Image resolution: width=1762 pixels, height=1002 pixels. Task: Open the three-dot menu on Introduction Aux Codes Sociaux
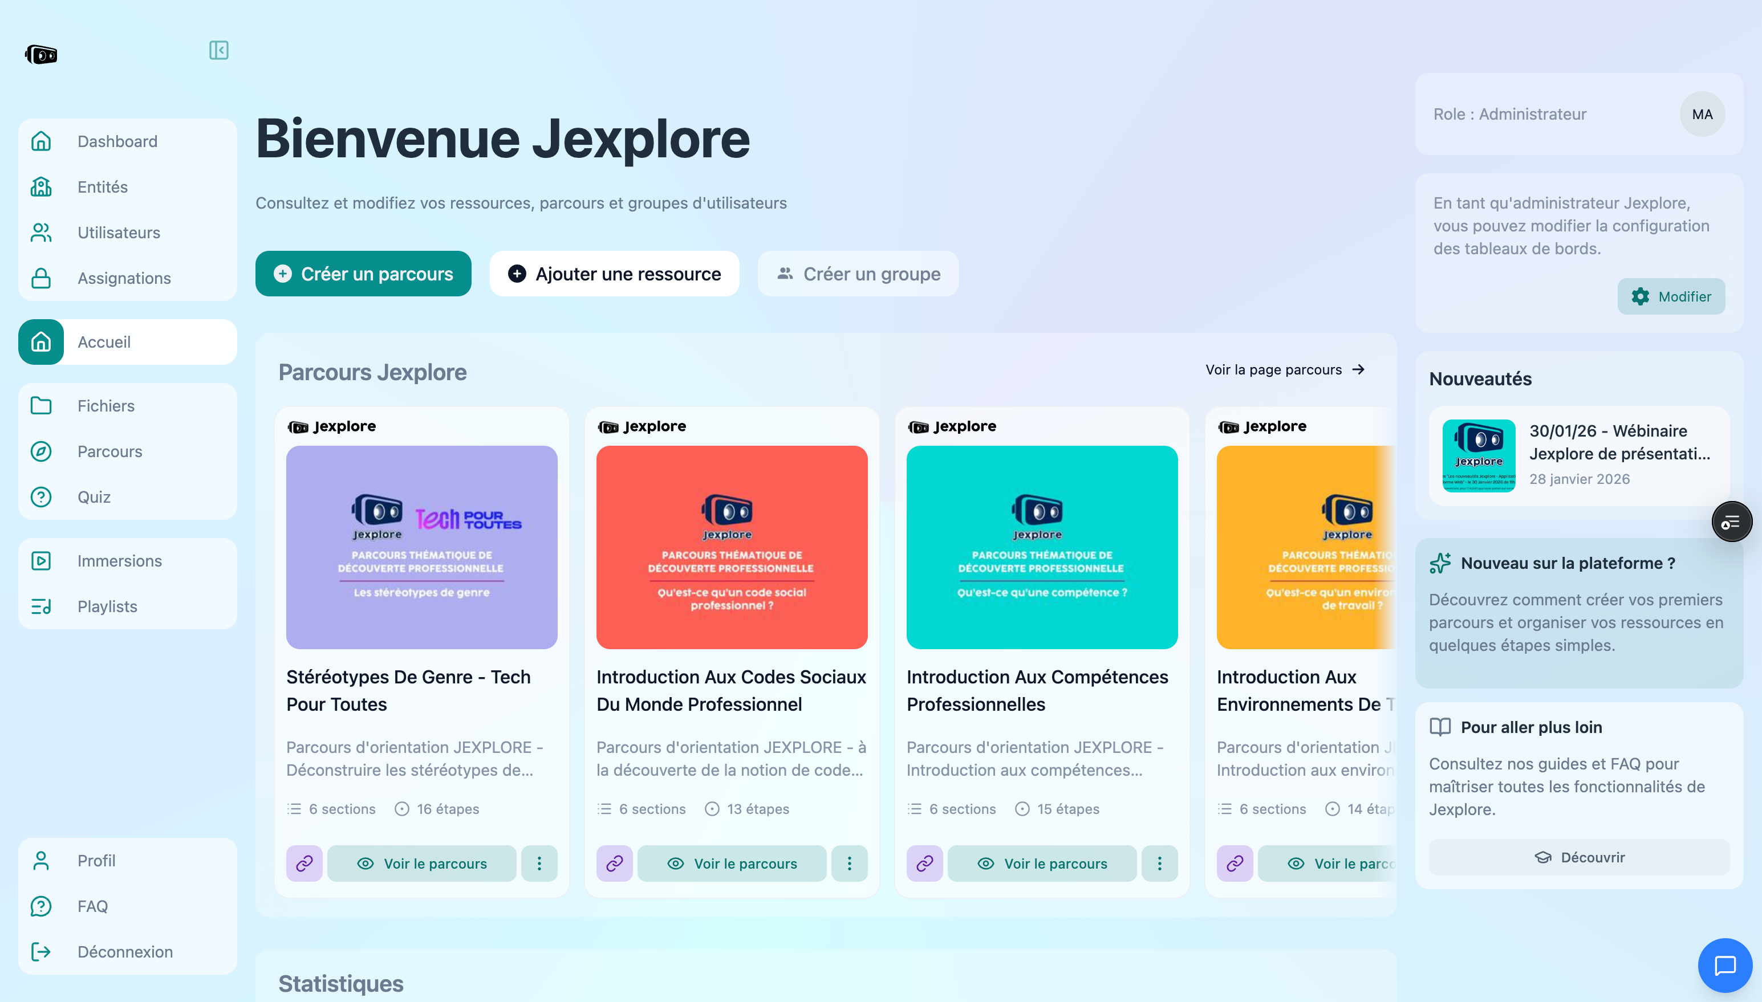(x=849, y=863)
